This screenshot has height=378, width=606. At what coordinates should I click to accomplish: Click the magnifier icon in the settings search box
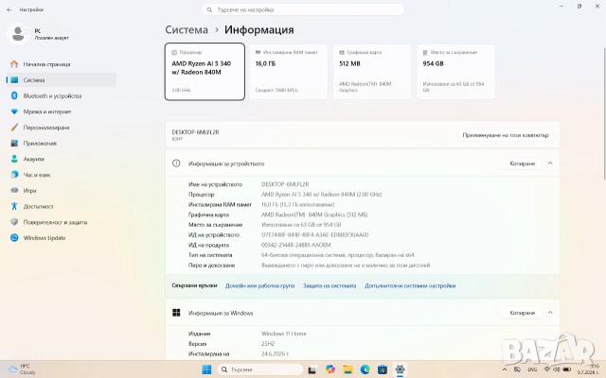[209, 9]
